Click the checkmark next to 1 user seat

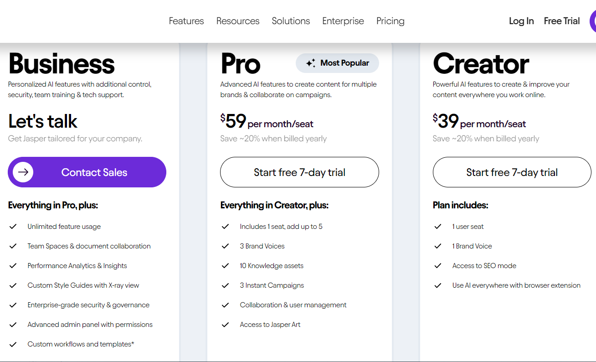pos(438,227)
